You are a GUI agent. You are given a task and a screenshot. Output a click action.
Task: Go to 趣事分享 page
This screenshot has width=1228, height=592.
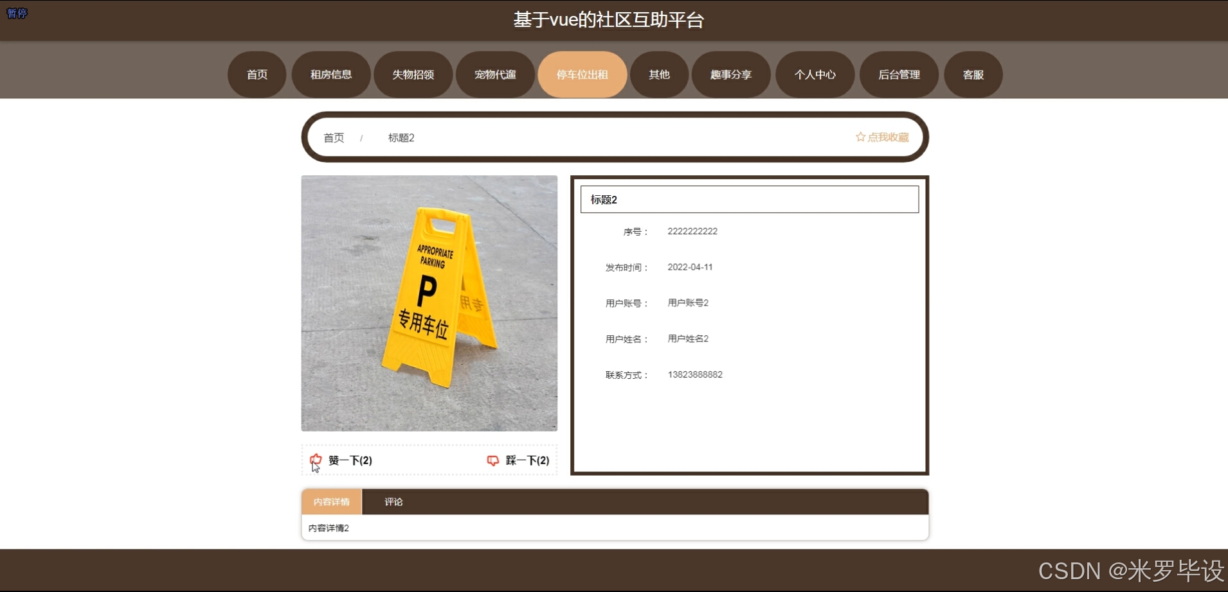point(731,74)
